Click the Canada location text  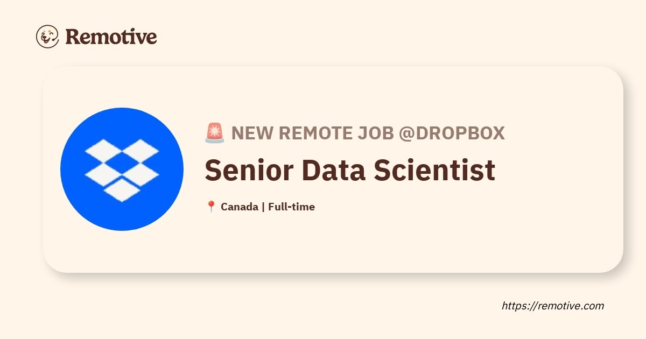point(240,207)
